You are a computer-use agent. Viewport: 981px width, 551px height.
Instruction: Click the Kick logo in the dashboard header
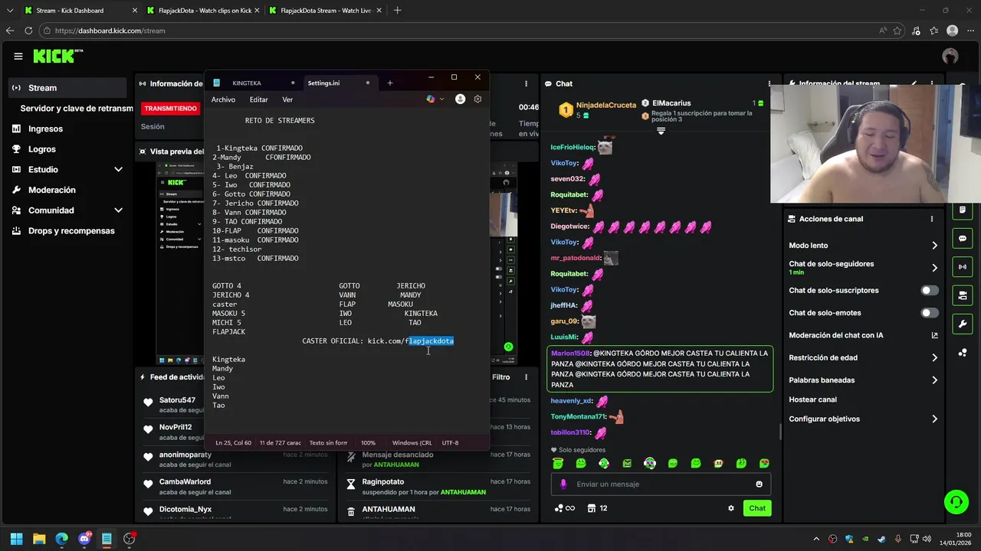57,56
